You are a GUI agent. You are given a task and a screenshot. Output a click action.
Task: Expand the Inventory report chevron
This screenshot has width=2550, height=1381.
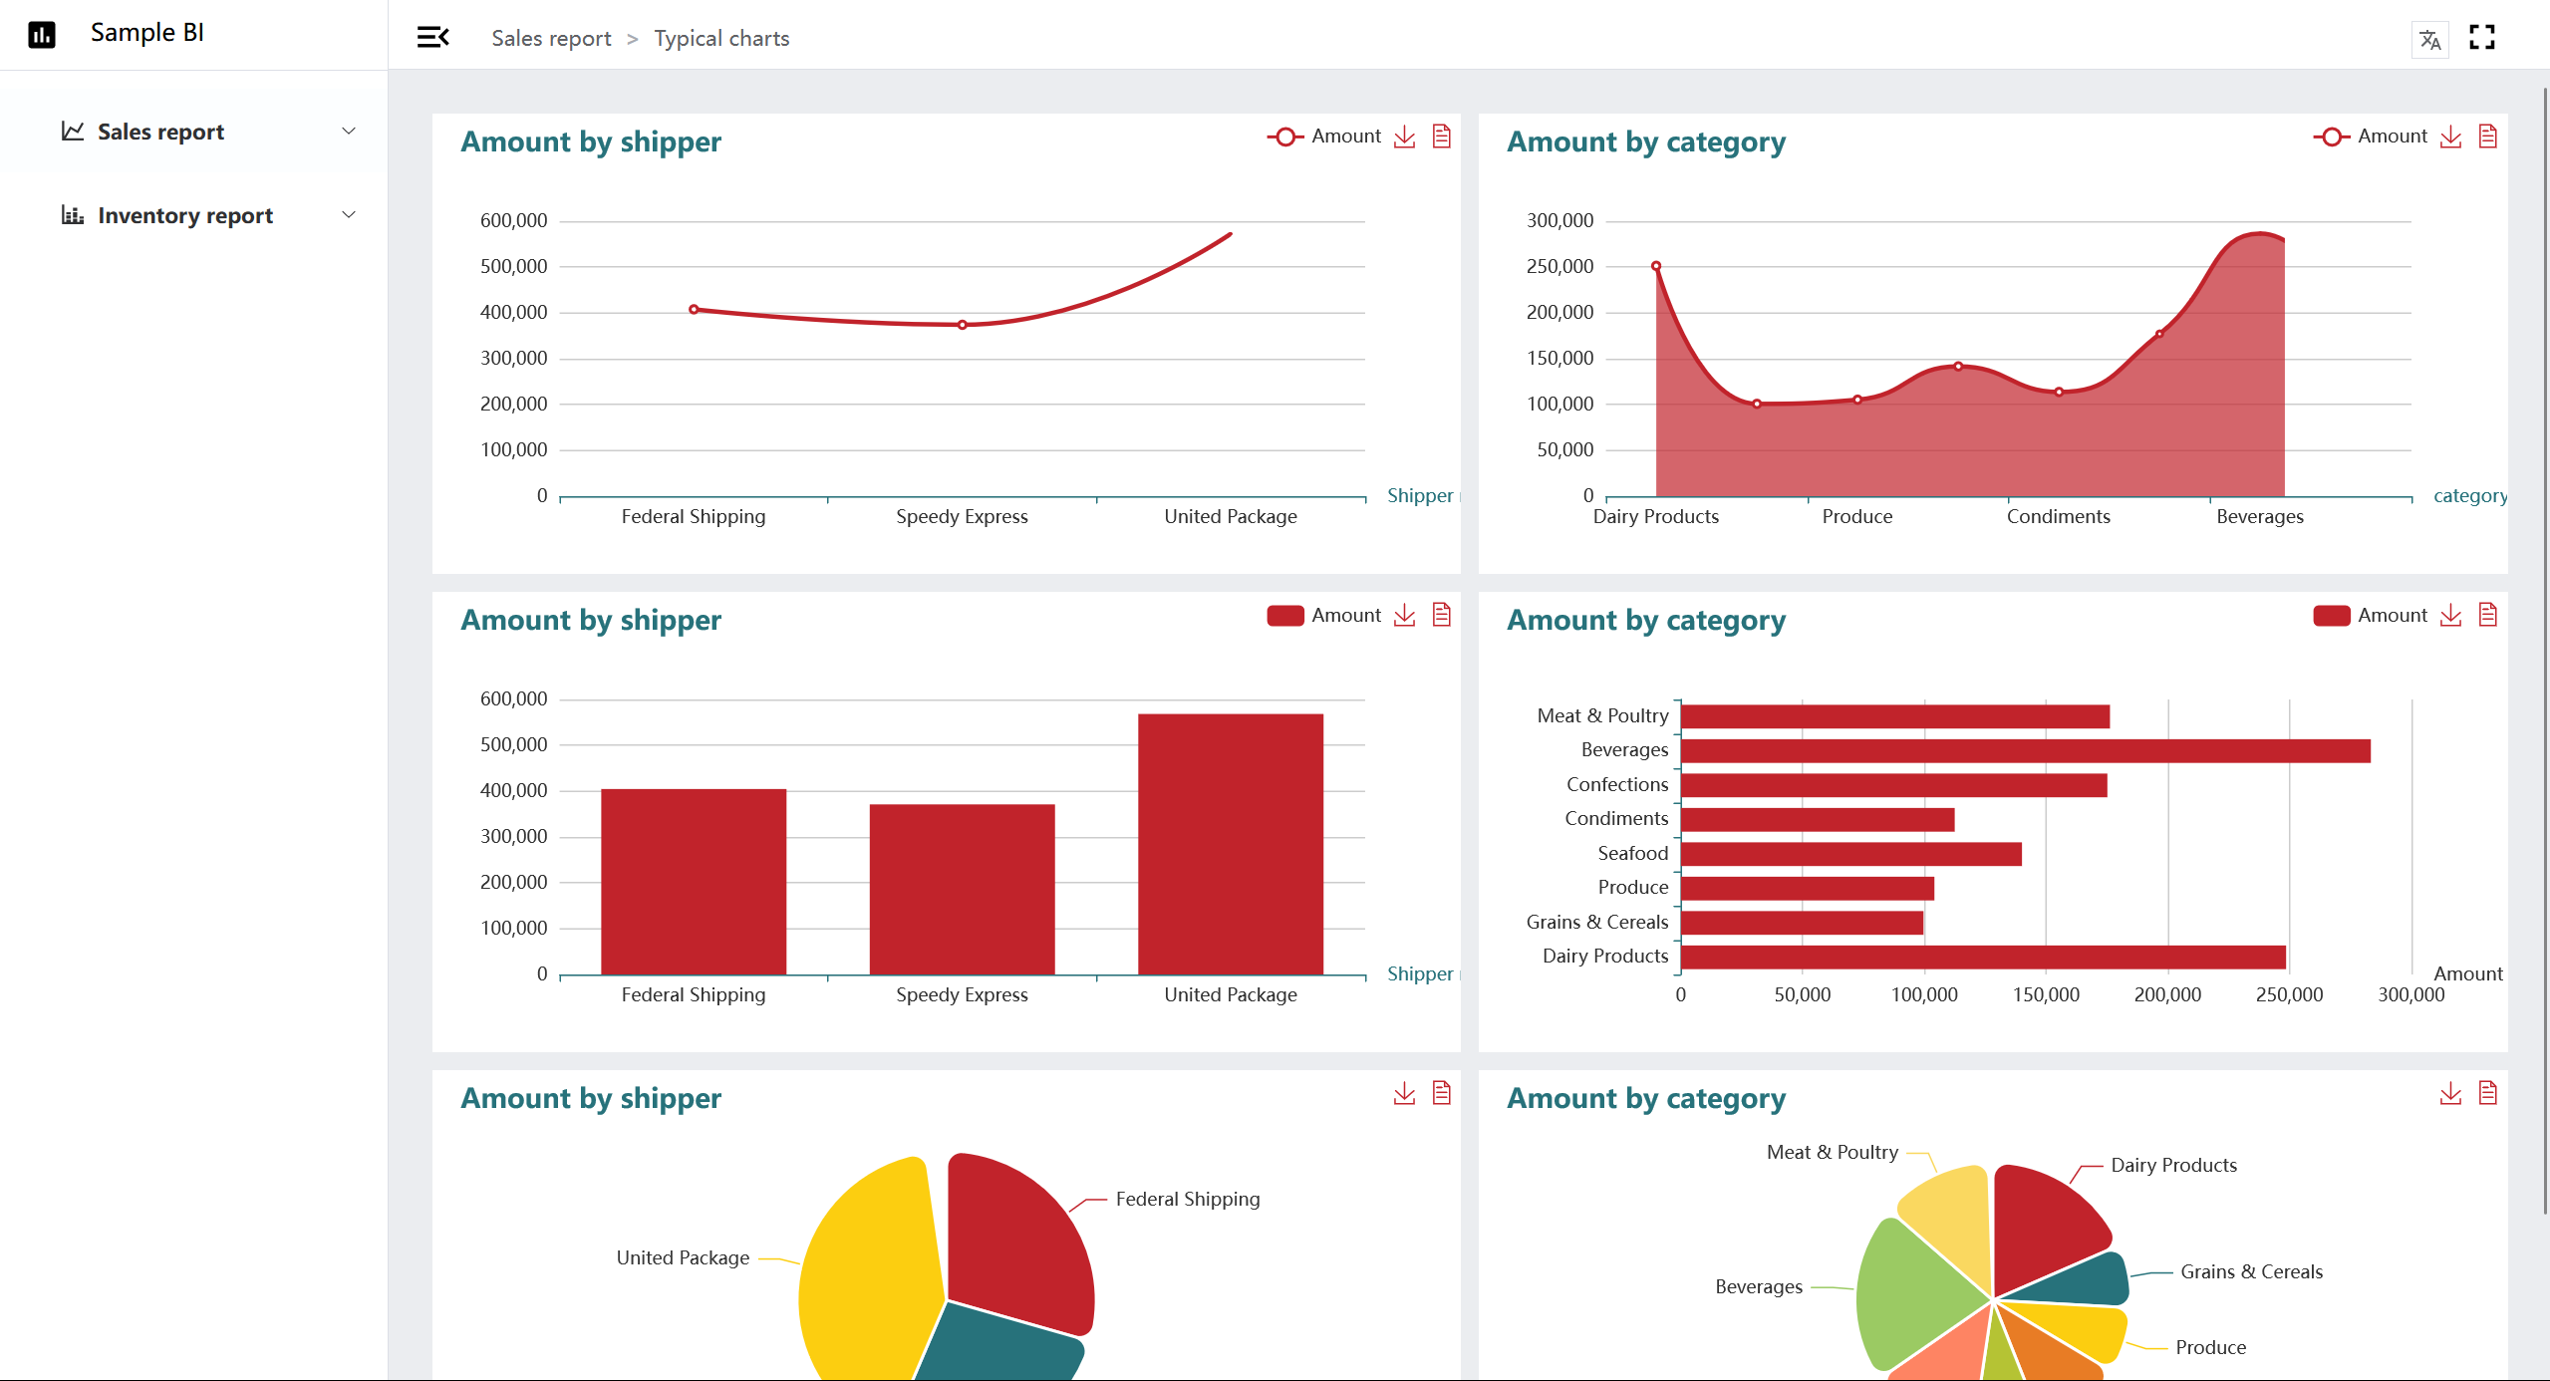click(x=349, y=215)
